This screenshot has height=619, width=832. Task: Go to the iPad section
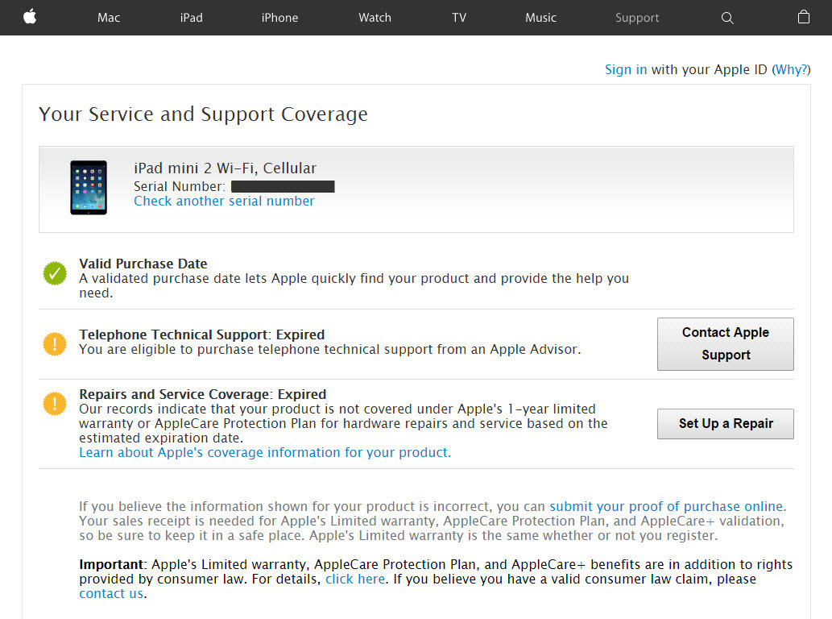(192, 18)
